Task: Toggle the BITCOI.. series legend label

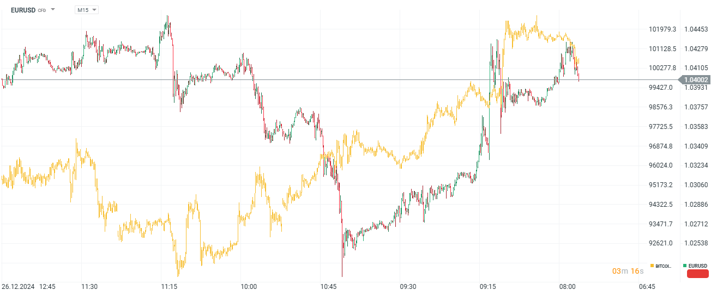Action: click(664, 266)
